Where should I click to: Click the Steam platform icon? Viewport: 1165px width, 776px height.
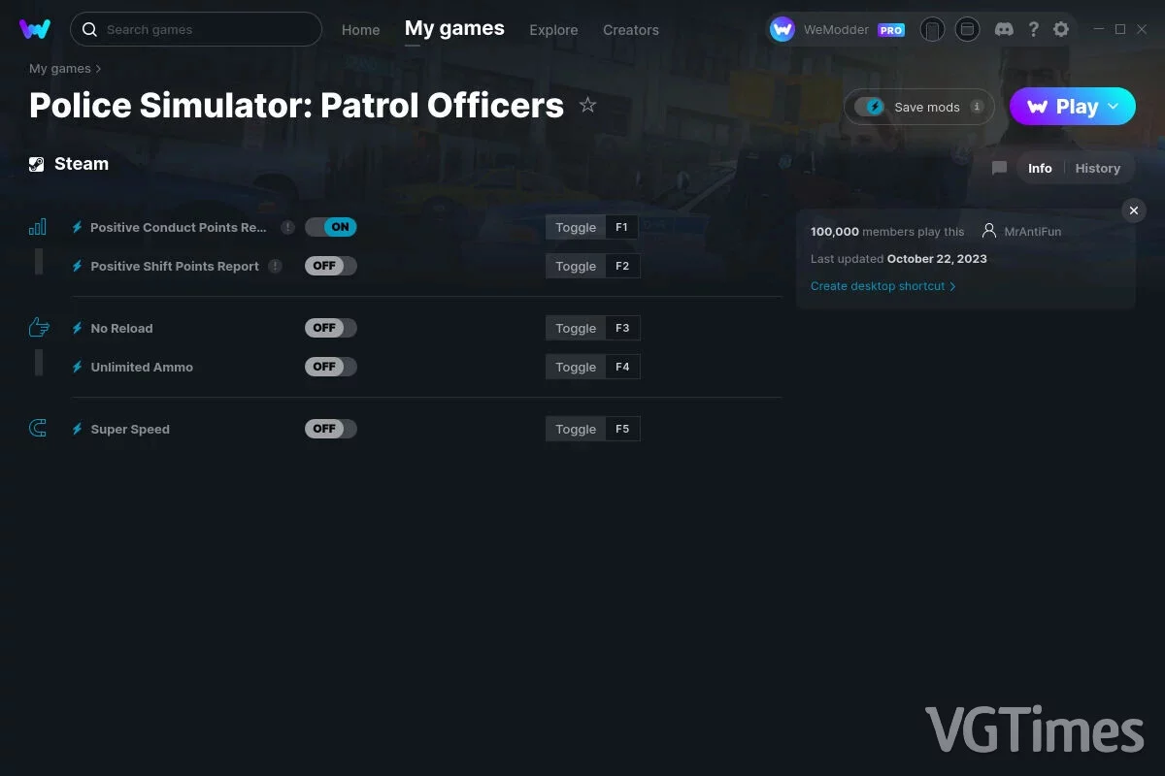tap(37, 164)
